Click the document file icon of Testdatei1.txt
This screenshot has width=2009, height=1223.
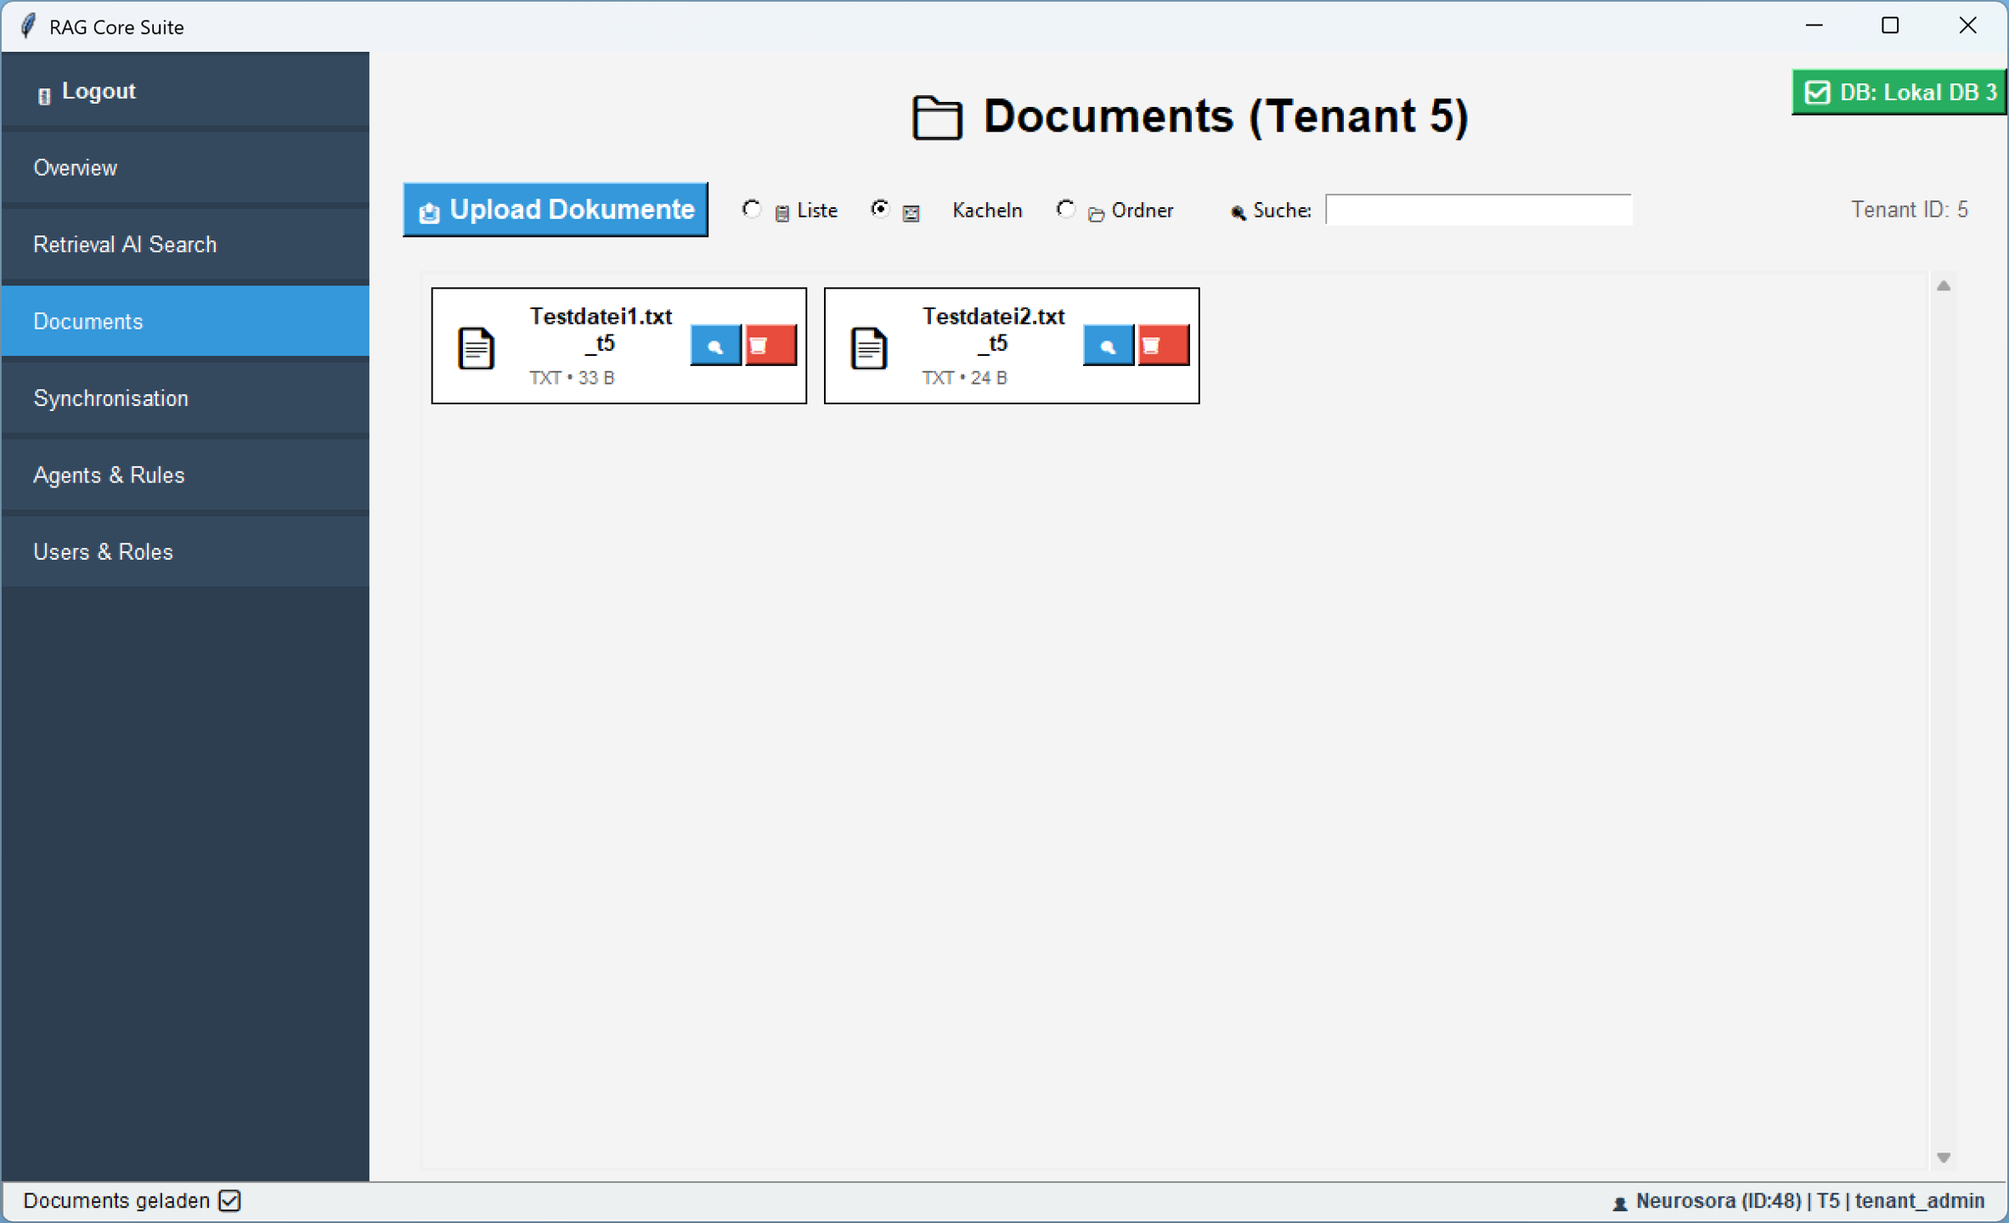476,347
